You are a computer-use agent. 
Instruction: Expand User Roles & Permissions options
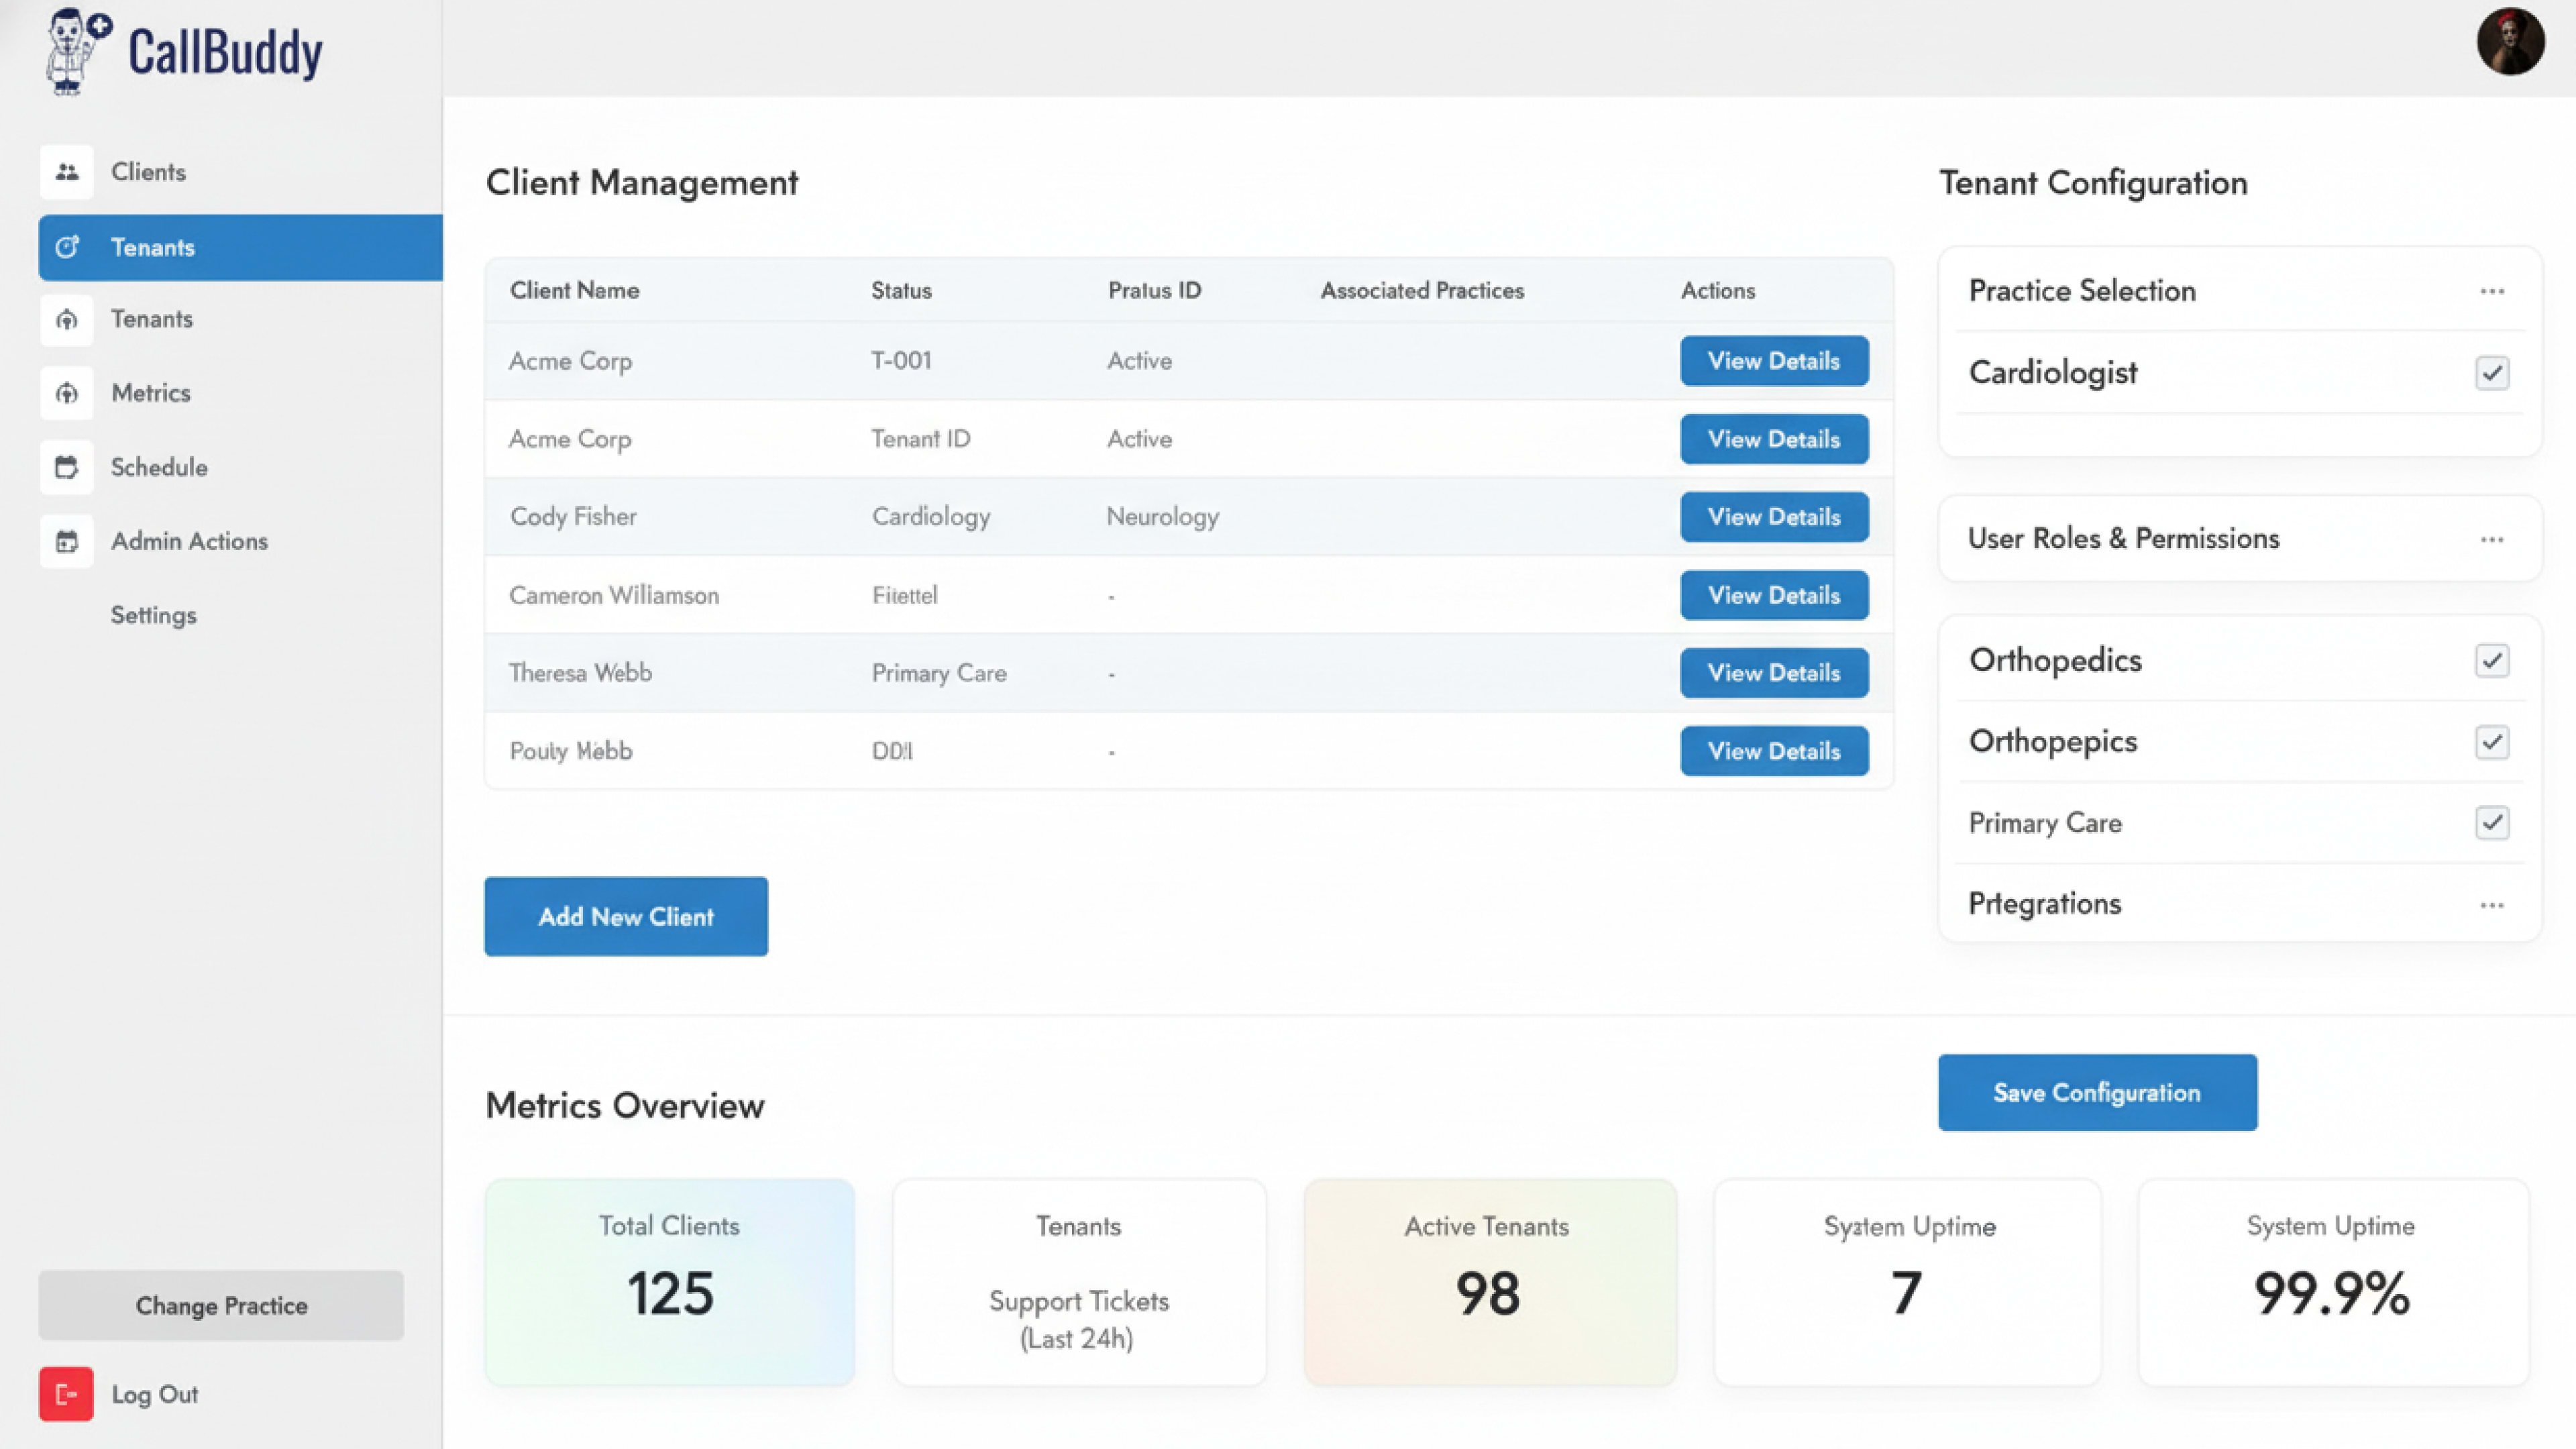pyautogui.click(x=2491, y=539)
